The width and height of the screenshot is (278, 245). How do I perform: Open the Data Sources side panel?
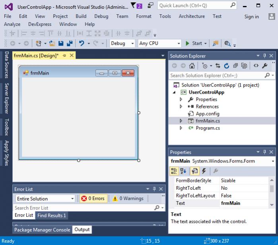point(6,65)
